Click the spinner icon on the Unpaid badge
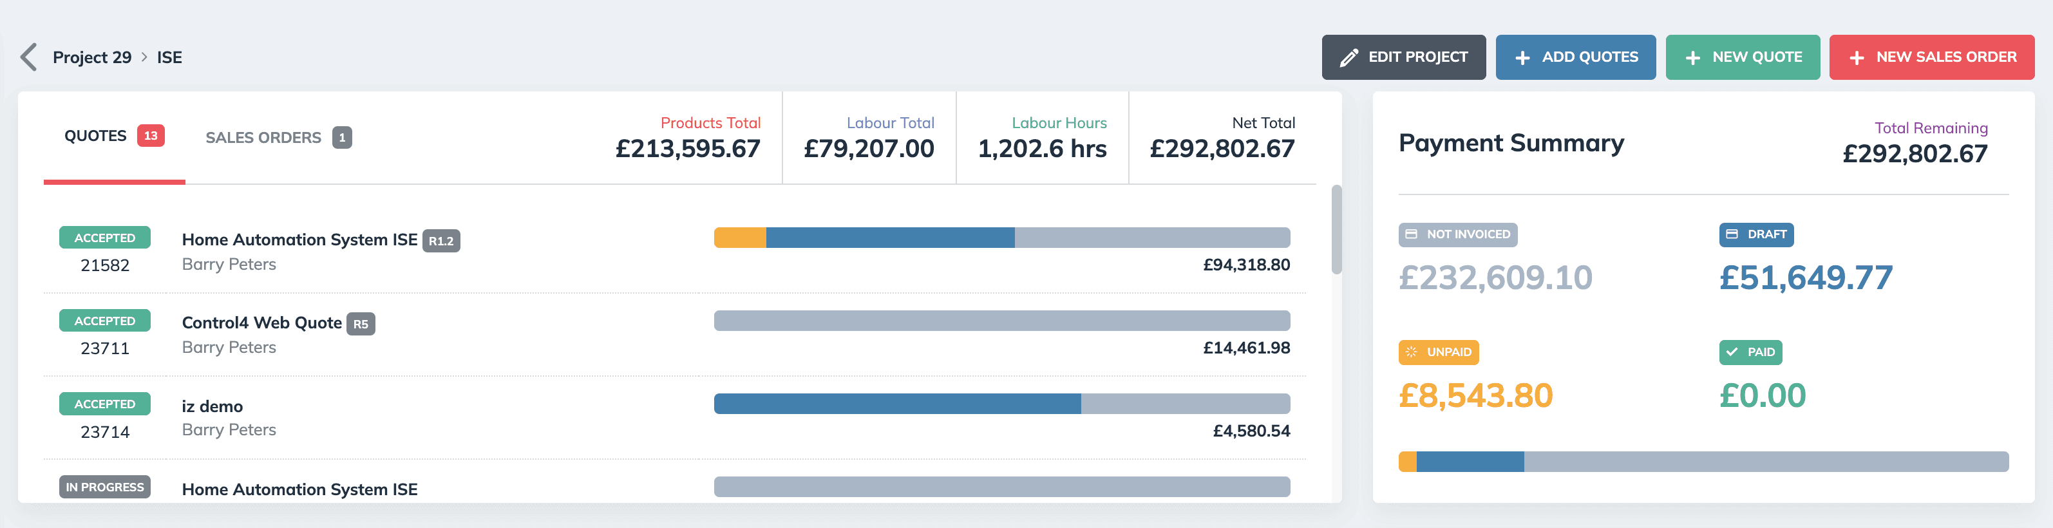 1411,351
